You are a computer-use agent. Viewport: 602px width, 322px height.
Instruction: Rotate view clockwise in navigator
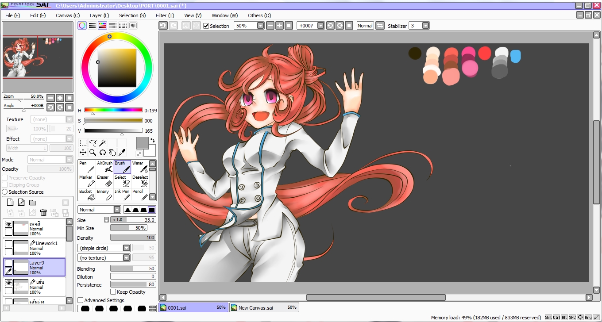60,107
